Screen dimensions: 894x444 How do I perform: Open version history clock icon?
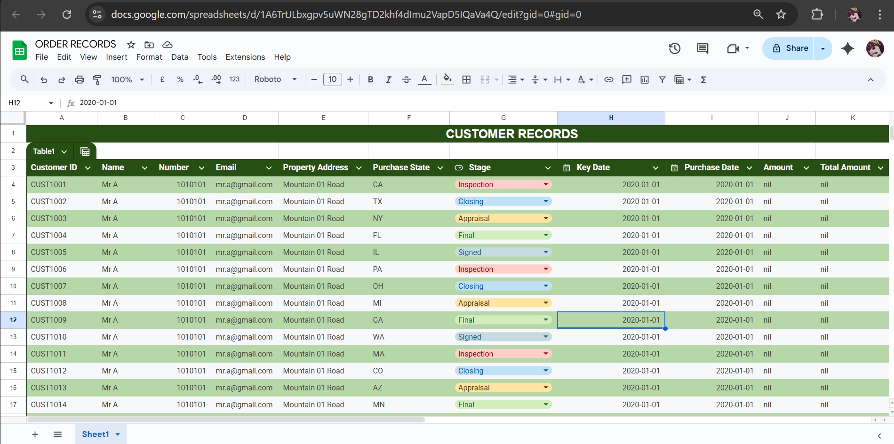675,48
